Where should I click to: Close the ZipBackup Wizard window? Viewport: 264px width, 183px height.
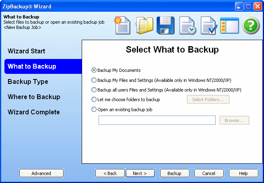[x=258, y=6]
